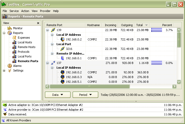185x124 pixels.
Task: Click the All Known Providers status icon
Action: 3,120
